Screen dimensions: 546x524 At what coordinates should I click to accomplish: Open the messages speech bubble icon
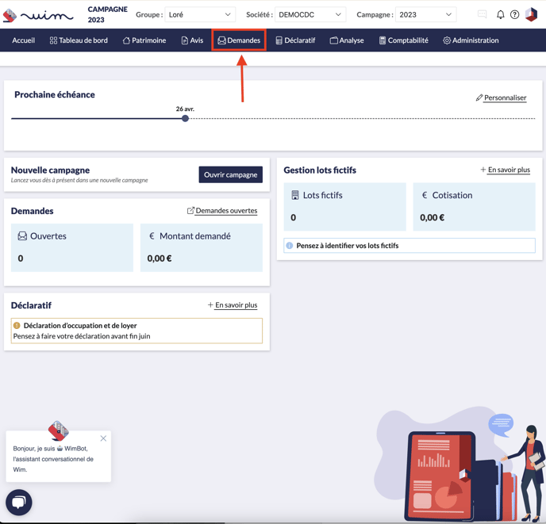click(x=482, y=15)
